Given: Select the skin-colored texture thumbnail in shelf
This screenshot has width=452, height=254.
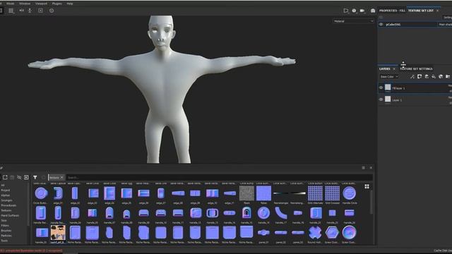Looking at the screenshot, I should coord(58,233).
